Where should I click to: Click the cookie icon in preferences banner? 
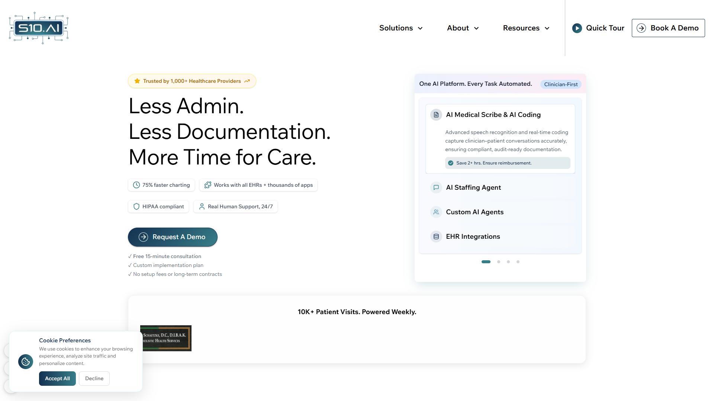pyautogui.click(x=26, y=361)
